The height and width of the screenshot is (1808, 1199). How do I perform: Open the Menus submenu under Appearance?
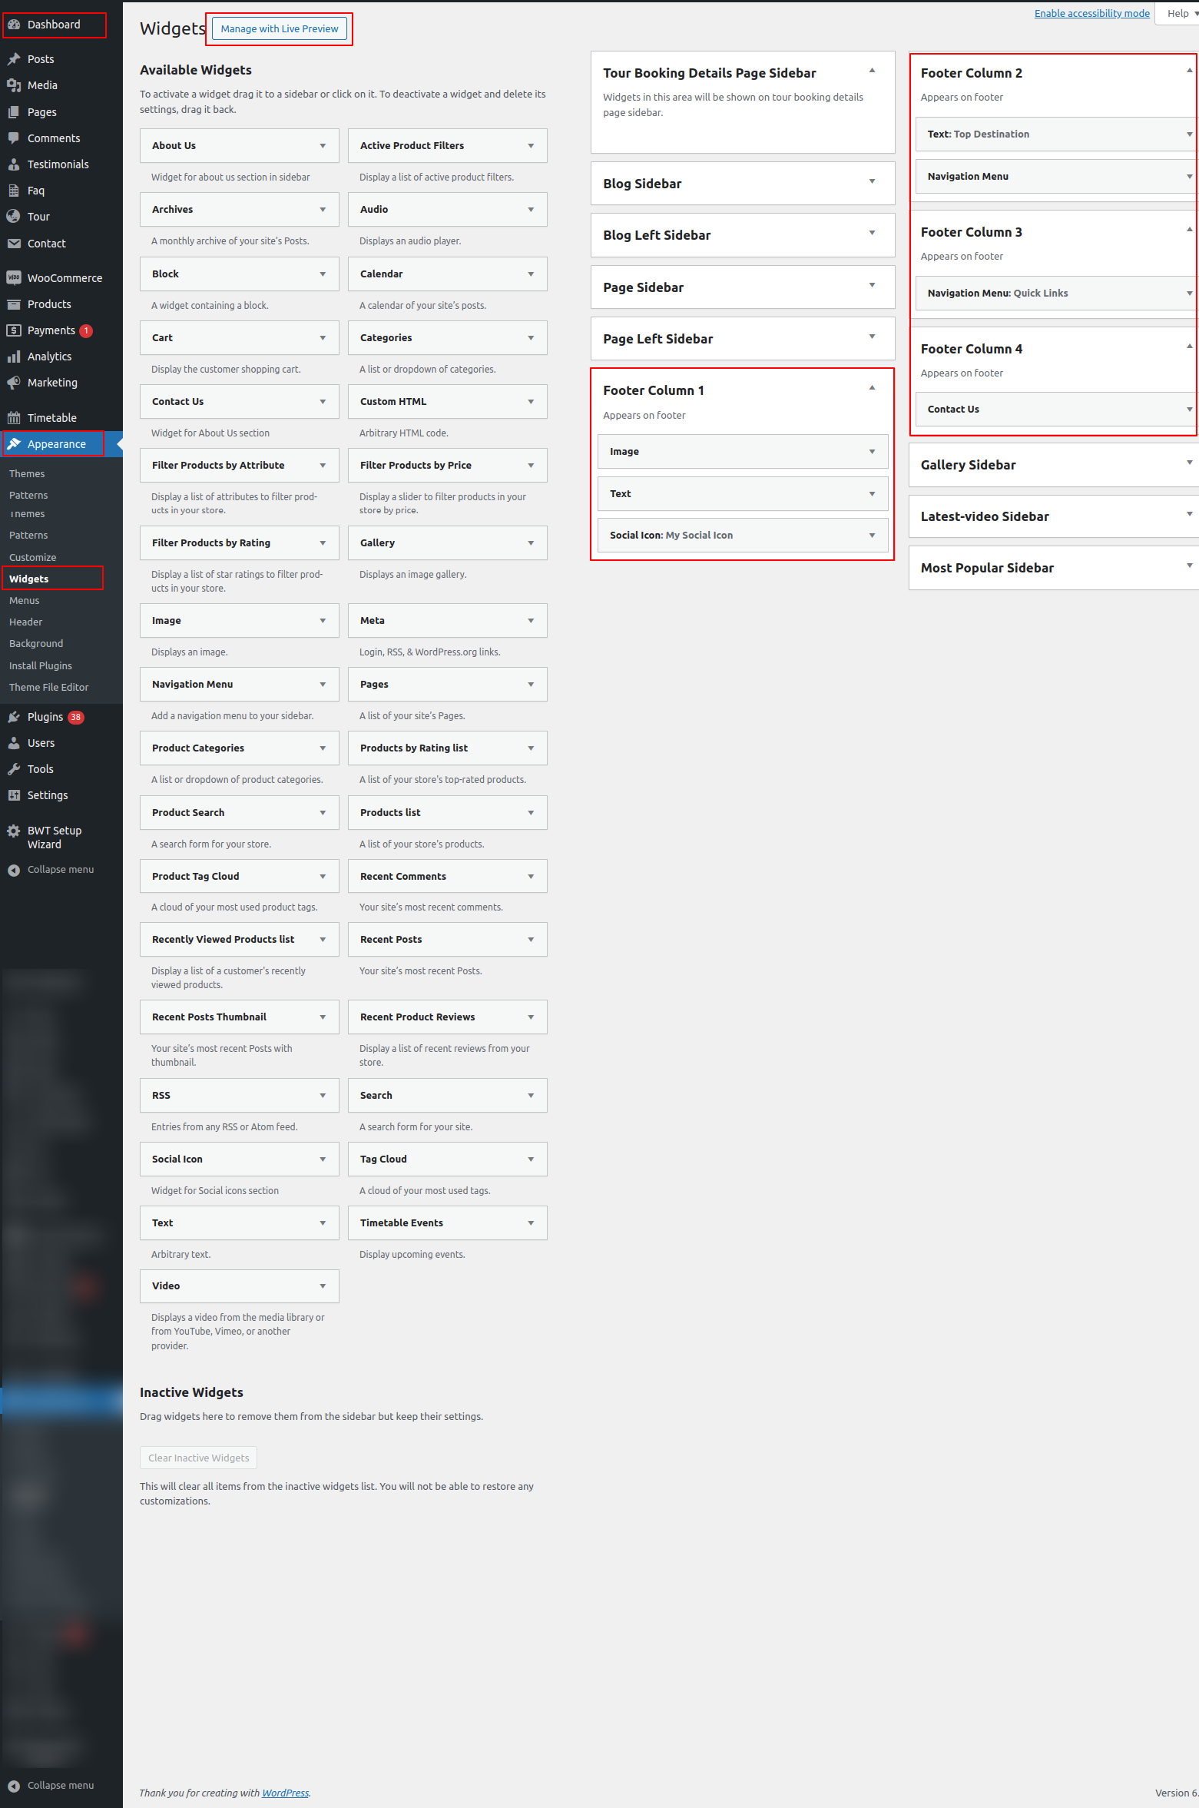click(x=25, y=601)
